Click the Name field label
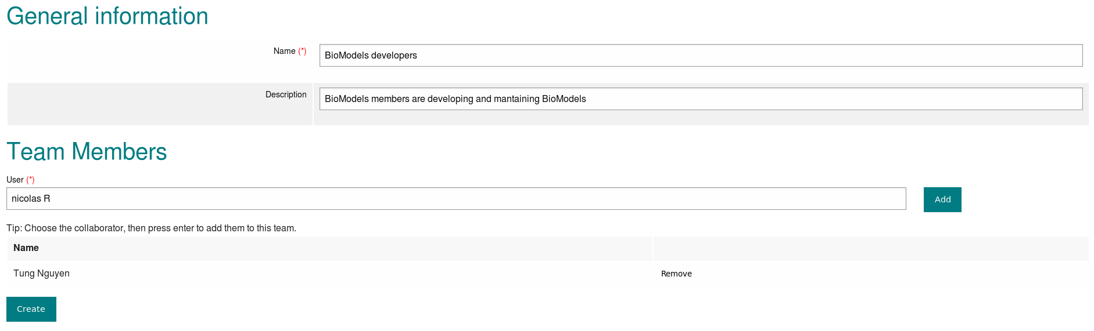Viewport: 1094px width, 331px height. tap(284, 51)
